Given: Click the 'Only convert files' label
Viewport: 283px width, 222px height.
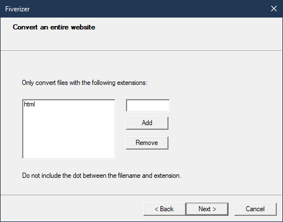Looking at the screenshot, I should click(85, 83).
